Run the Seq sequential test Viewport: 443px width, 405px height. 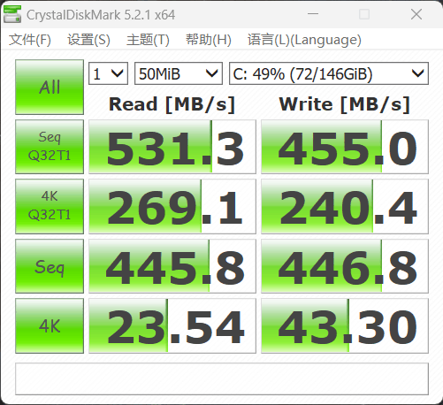[x=50, y=266]
